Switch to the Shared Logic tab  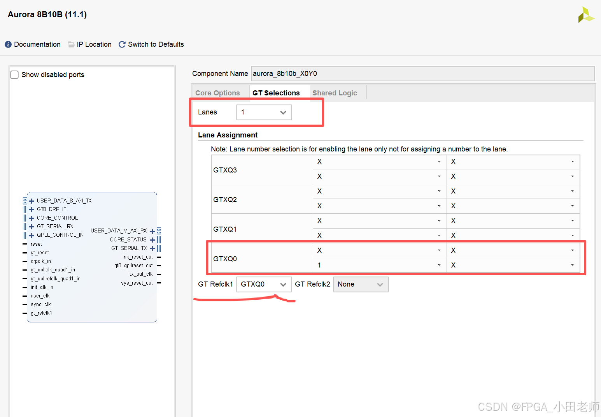335,93
